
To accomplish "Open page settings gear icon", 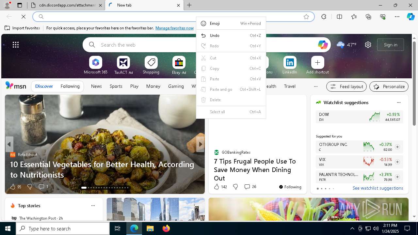I will (x=368, y=45).
